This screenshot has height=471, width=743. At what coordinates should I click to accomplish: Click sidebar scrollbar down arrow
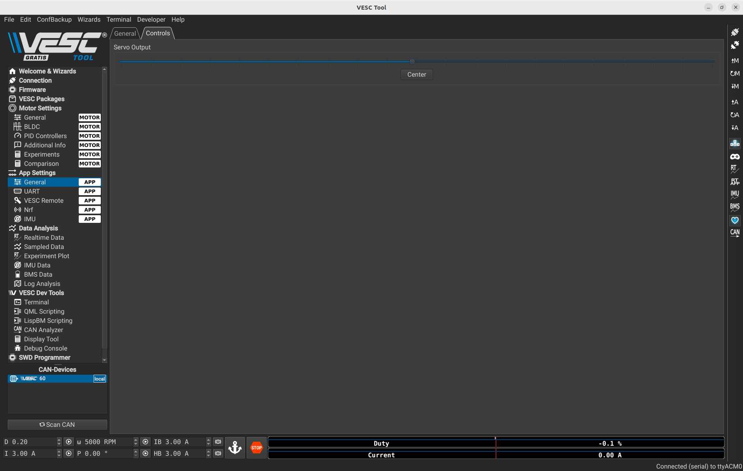click(104, 360)
